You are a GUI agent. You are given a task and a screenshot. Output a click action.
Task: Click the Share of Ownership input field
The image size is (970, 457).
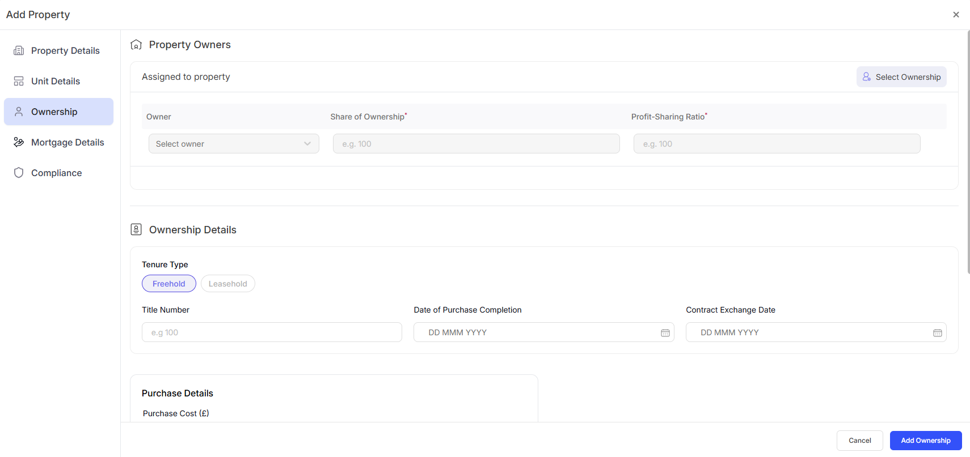pos(476,144)
